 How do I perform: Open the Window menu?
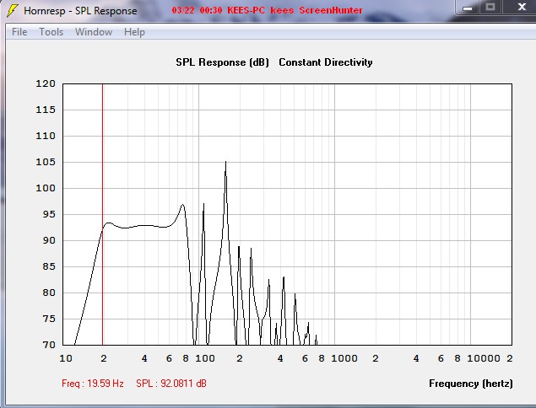pyautogui.click(x=94, y=32)
